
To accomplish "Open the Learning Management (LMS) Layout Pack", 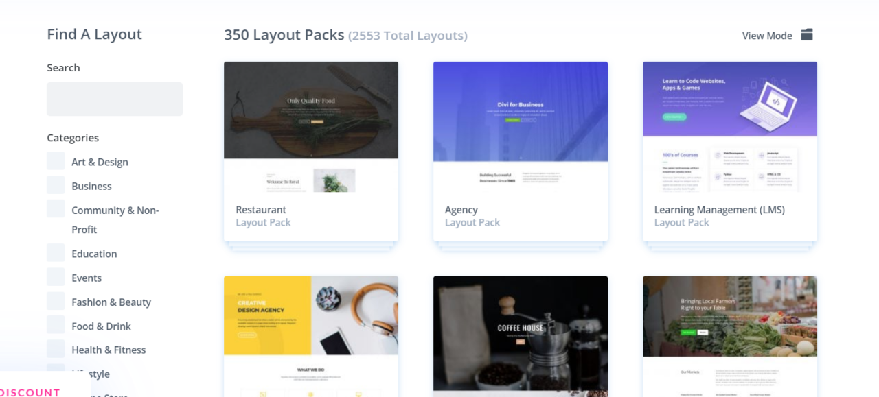I will tap(719, 209).
